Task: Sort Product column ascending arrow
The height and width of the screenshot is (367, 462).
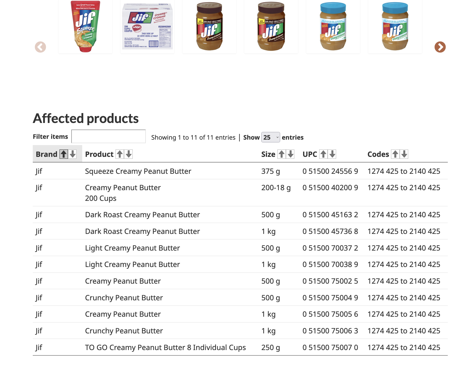Action: (120, 154)
